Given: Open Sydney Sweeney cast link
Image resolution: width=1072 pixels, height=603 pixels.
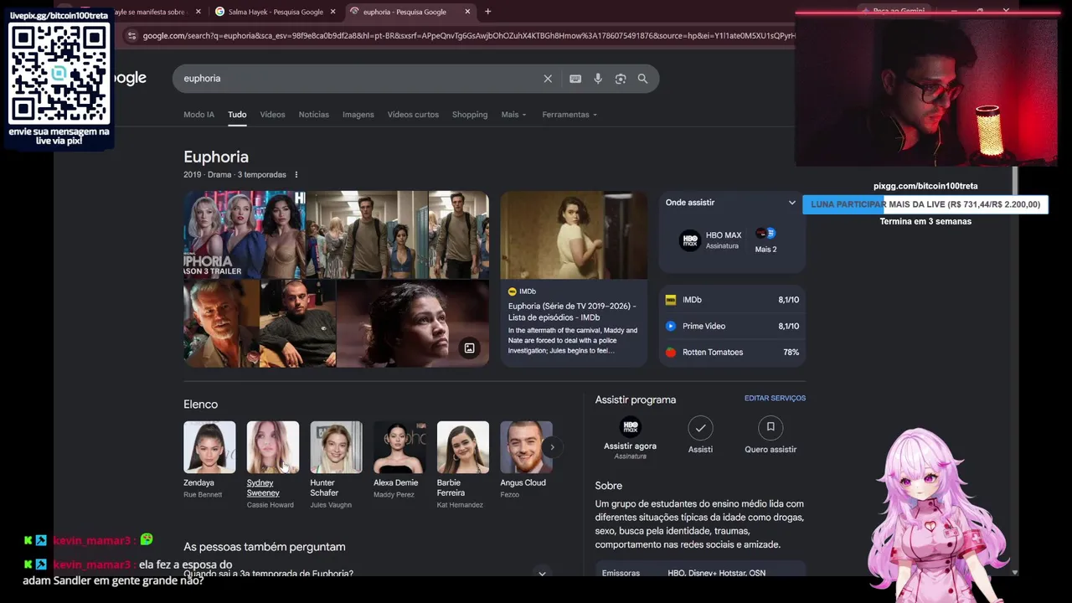Looking at the screenshot, I should pos(263,488).
